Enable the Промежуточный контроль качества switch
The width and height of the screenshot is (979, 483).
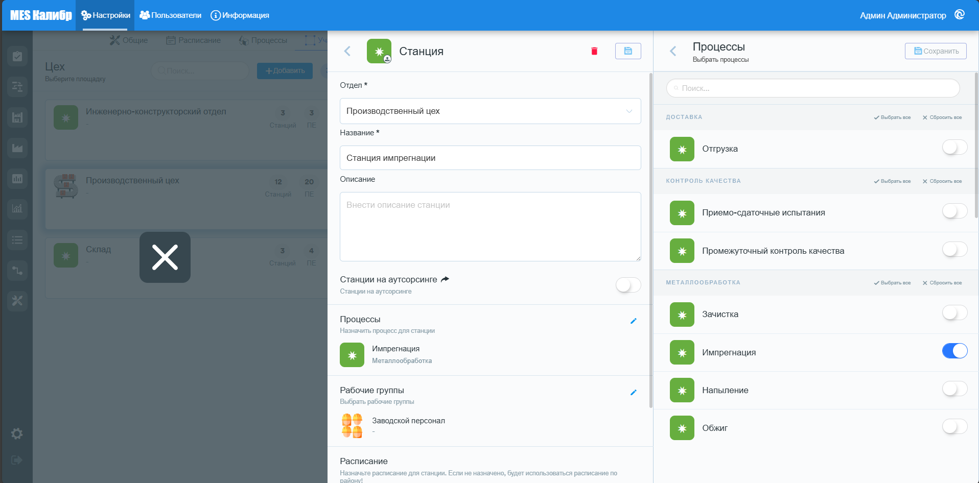[954, 249]
